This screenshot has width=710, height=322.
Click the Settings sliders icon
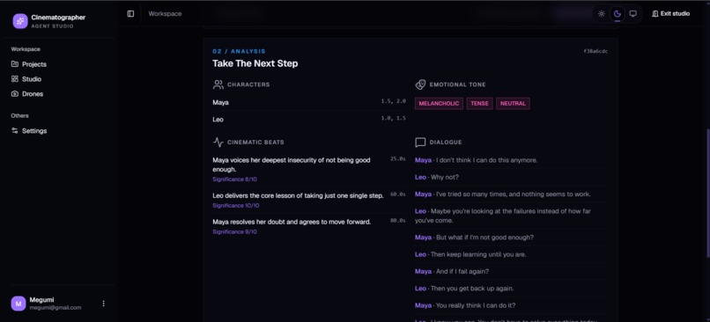point(15,131)
